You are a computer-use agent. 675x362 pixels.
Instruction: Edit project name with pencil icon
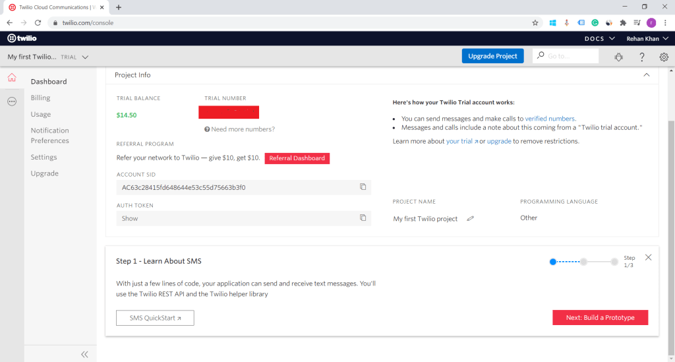(x=470, y=218)
